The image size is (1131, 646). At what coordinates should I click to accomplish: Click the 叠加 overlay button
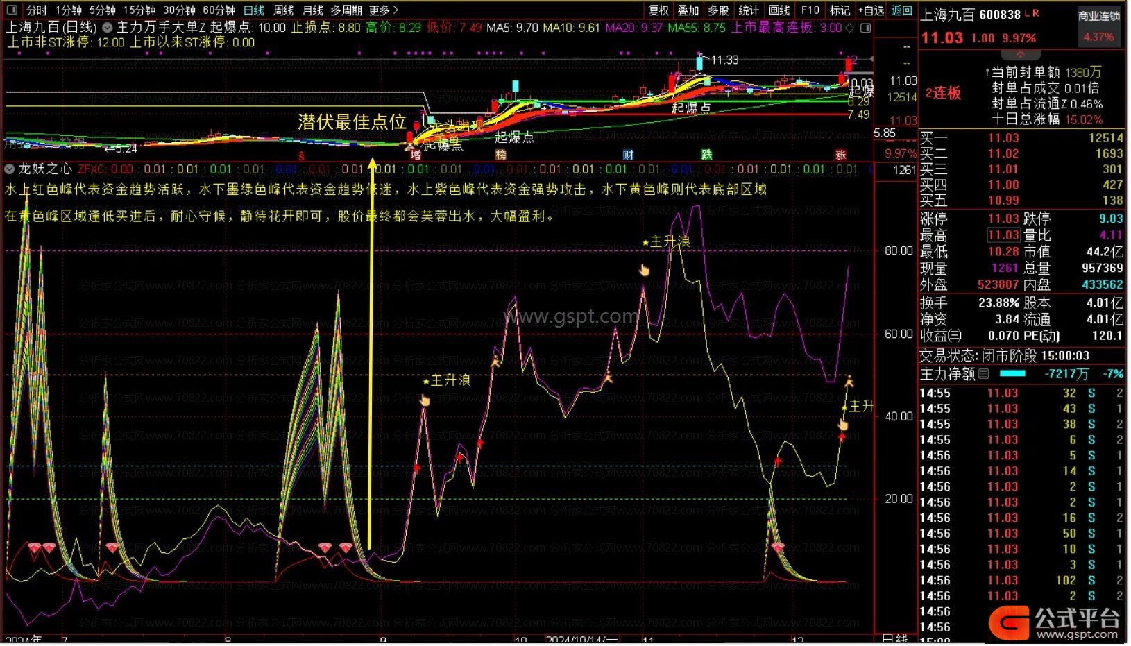click(688, 10)
